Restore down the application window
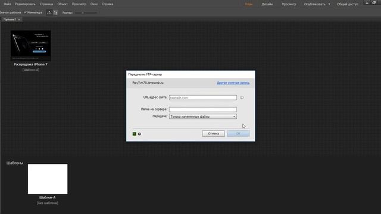The height and width of the screenshot is (214, 381). (x=374, y=2)
